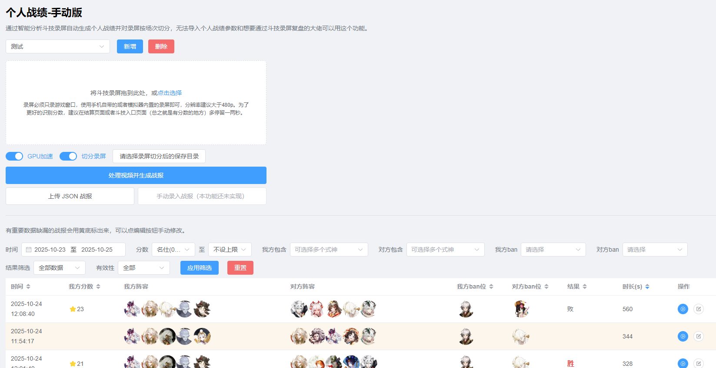
Task: Click enemy ban shikigami in 12:08:40 row
Action: [521, 309]
